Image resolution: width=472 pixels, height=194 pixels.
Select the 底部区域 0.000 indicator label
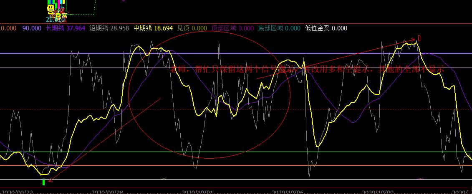[x=279, y=28]
